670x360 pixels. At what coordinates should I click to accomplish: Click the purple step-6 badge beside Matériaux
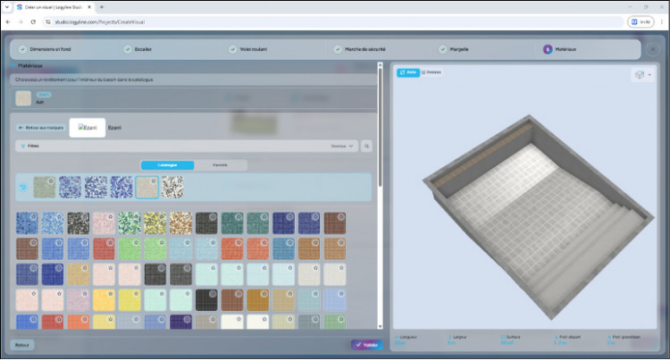[548, 49]
